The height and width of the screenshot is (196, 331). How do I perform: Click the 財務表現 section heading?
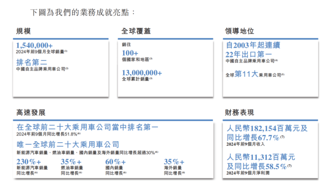pyautogui.click(x=239, y=112)
